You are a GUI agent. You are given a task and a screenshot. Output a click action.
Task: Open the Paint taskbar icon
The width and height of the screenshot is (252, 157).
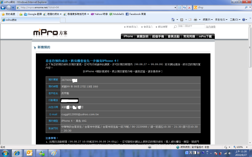point(54,153)
